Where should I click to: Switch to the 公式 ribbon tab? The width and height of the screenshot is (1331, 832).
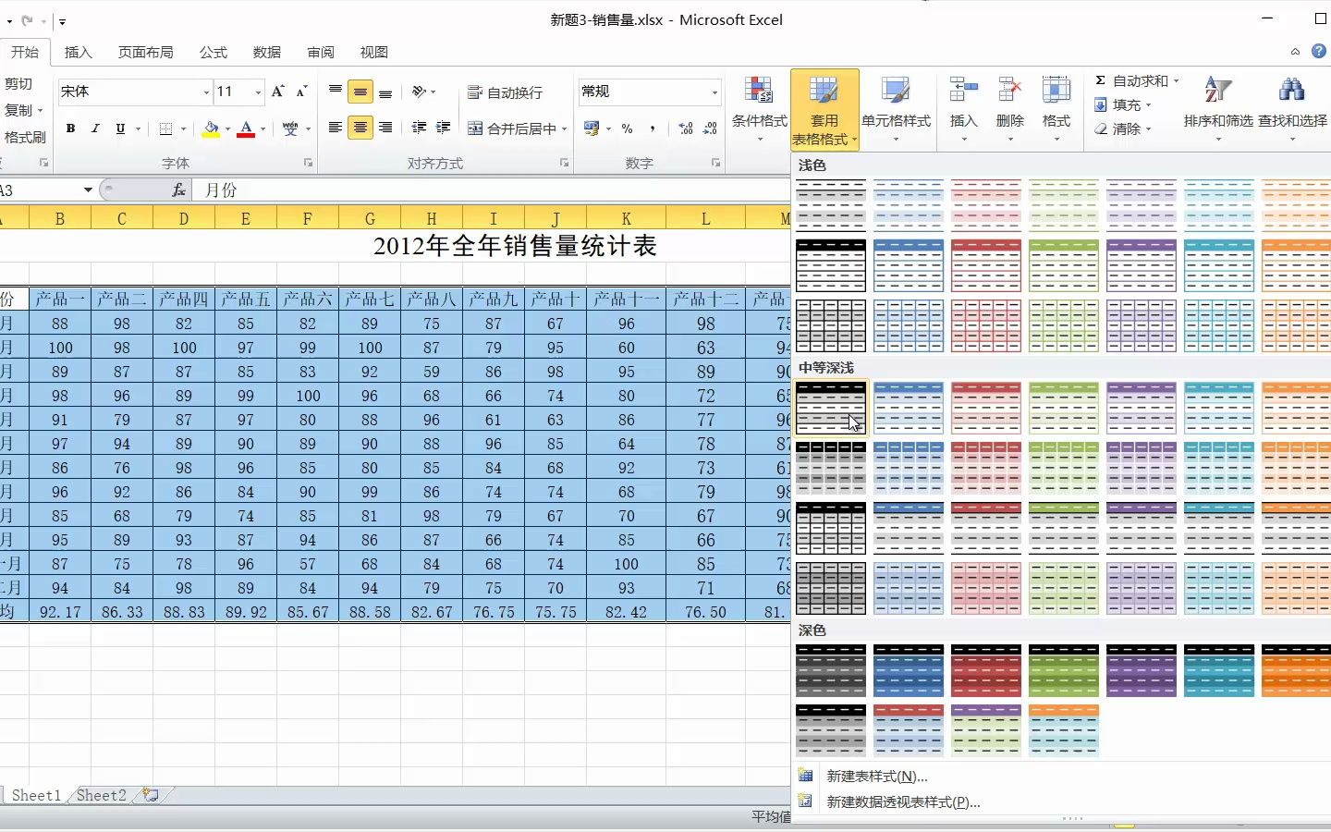[x=214, y=52]
